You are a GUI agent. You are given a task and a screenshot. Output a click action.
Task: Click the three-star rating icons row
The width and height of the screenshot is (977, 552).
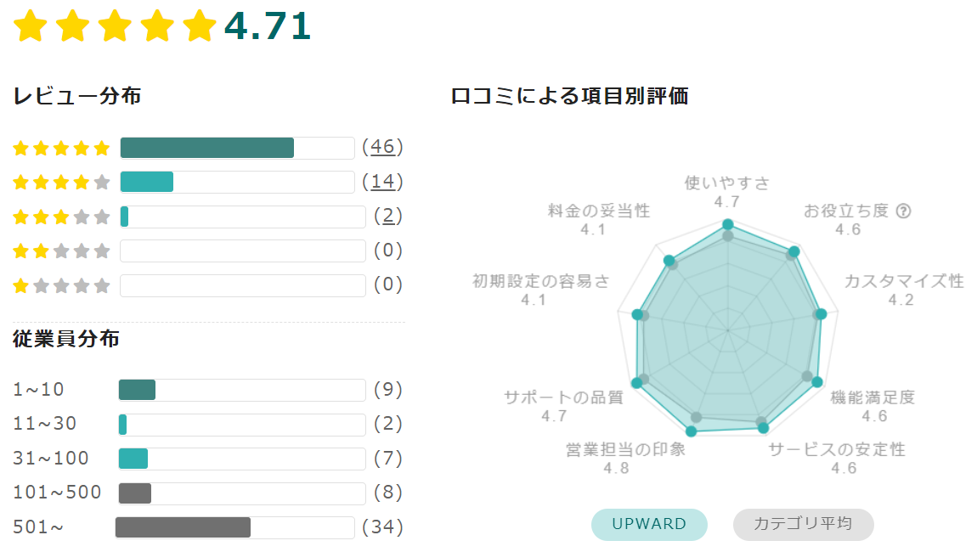pyautogui.click(x=61, y=217)
